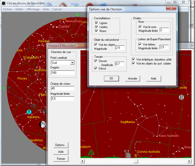This screenshot has height=166, width=195.
Task: Disable Voir écliptique, équateur, pôle
Action: (133, 59)
